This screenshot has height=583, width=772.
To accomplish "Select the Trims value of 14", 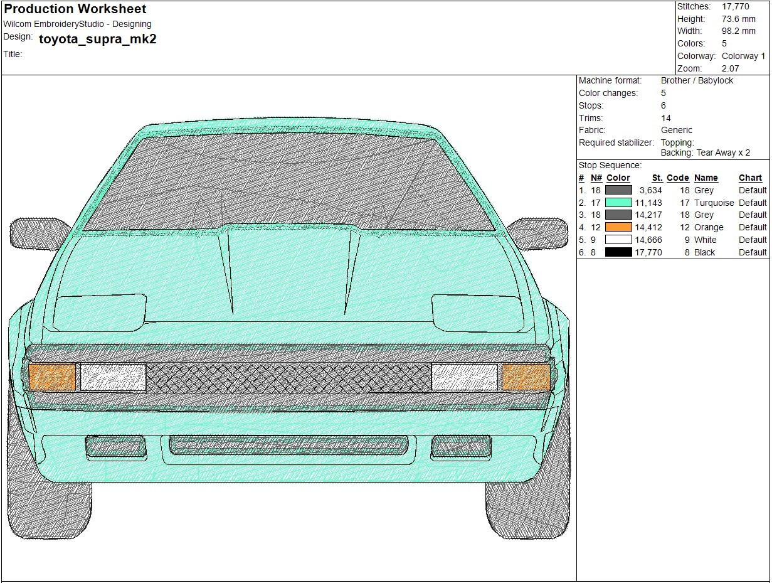I will [x=665, y=117].
